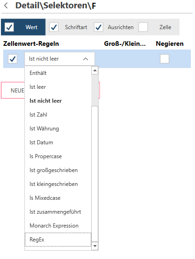Choose 'Ist leer' option
The image size is (195, 259).
click(58, 87)
